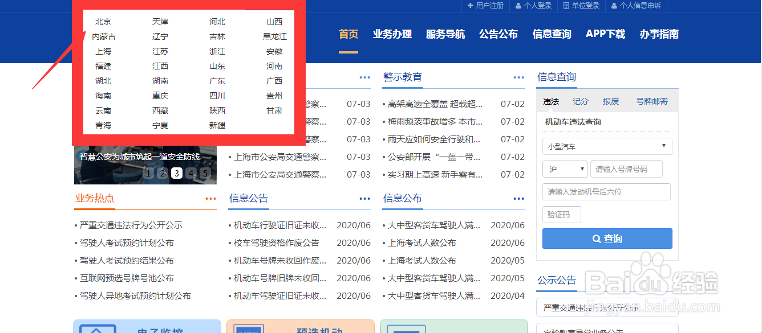Click the magnifier icon on the 查询 button

click(x=597, y=239)
